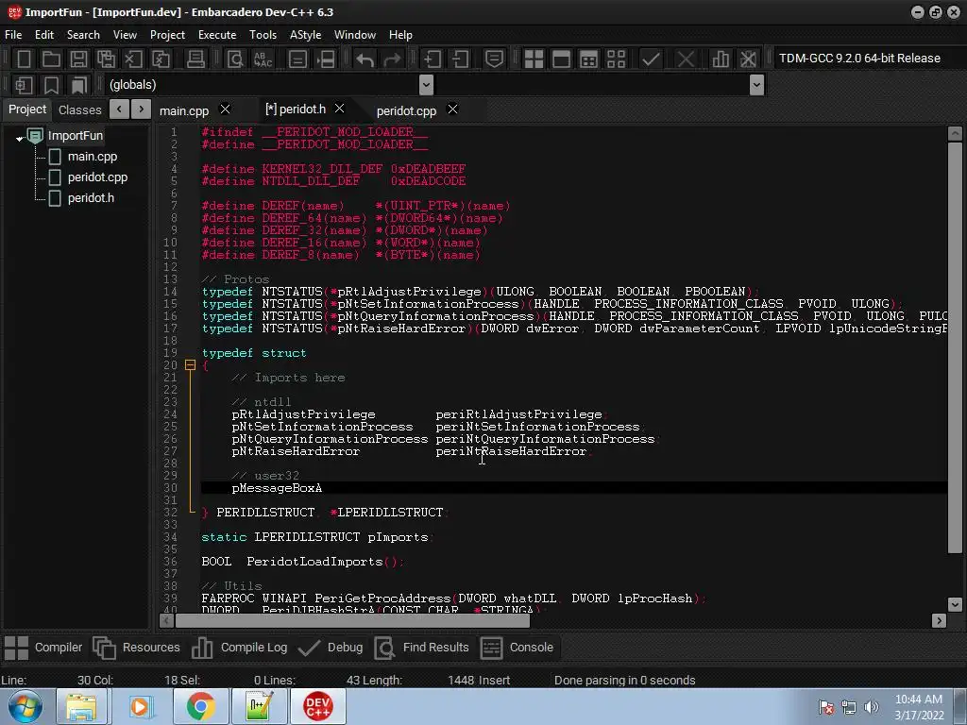Click the Run window icon

(561, 59)
